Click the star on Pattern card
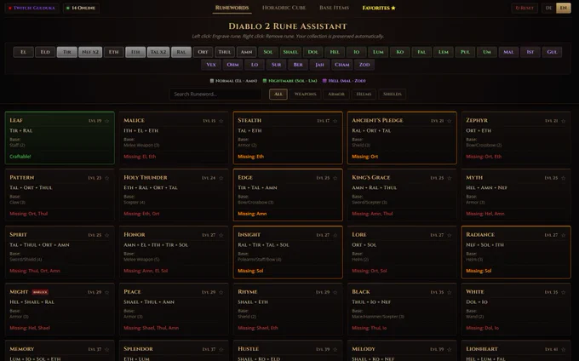Screen dimensions: 579x361 tap(106, 178)
